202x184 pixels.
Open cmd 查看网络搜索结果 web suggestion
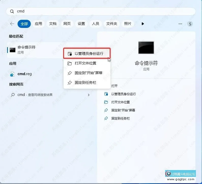click(51, 95)
